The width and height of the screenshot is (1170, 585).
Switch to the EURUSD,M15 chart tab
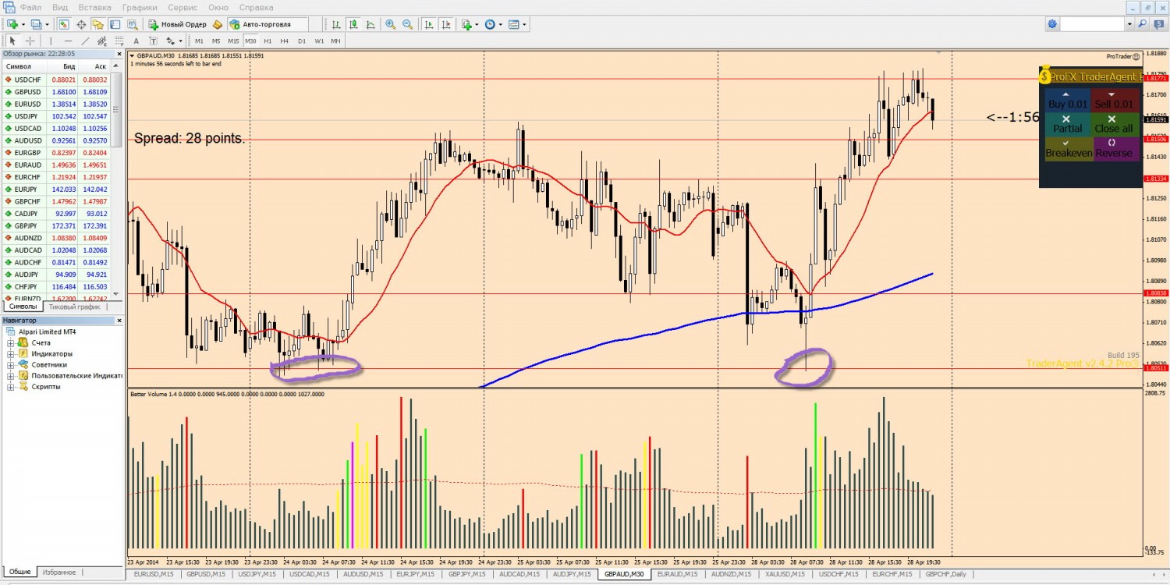coord(154,574)
